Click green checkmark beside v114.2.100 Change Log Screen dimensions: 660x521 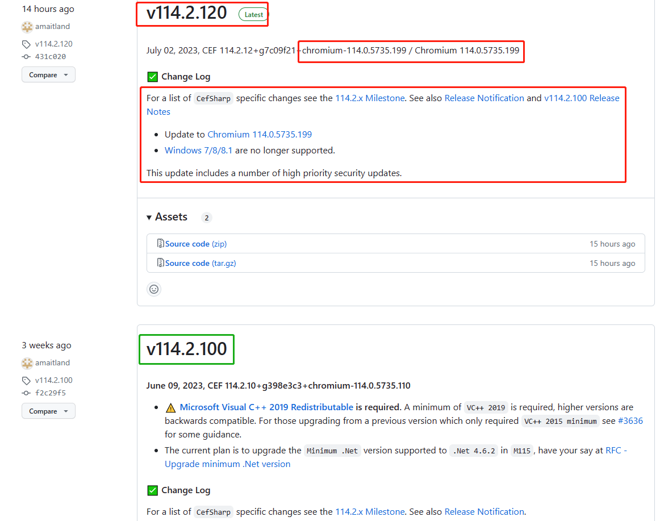(x=152, y=490)
